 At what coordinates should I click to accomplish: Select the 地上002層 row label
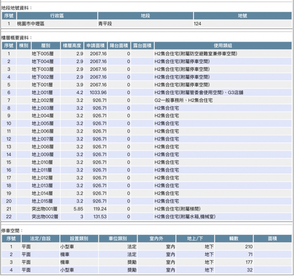point(42,100)
